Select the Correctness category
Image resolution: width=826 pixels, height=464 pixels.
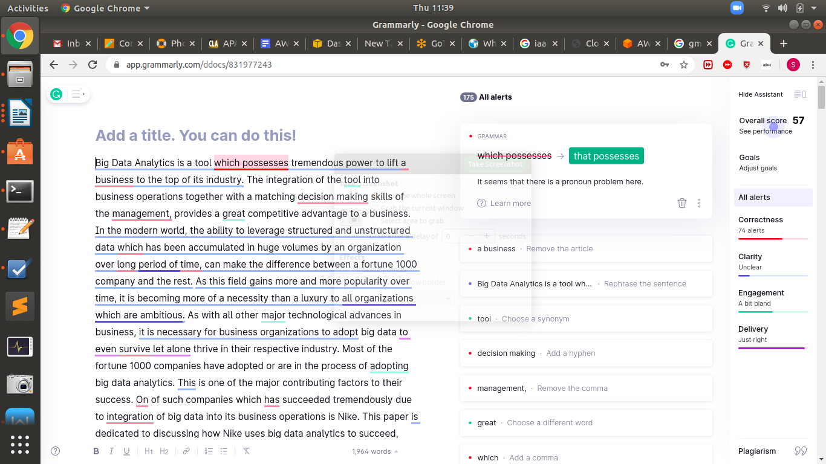pos(773,226)
